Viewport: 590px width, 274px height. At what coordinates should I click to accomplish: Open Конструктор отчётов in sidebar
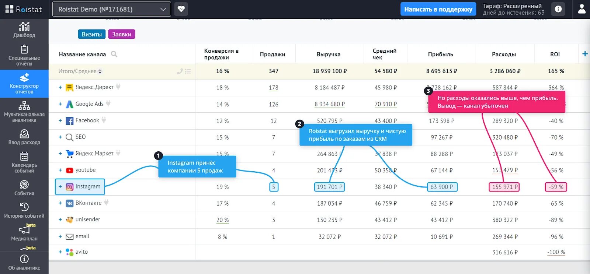click(24, 84)
